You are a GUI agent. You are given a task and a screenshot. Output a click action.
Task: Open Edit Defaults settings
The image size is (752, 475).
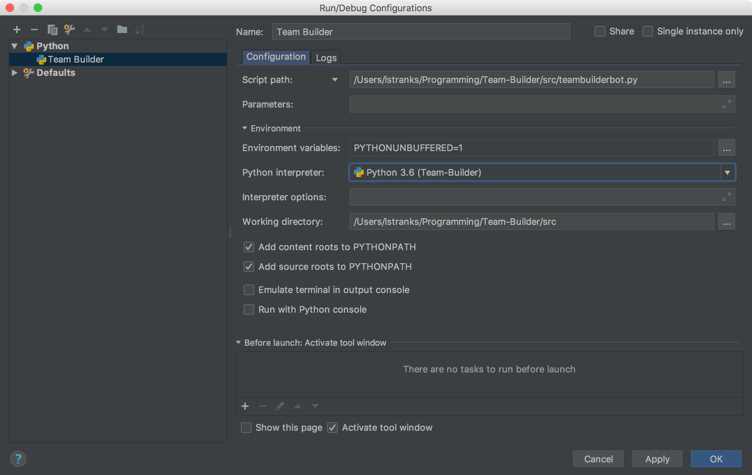69,30
